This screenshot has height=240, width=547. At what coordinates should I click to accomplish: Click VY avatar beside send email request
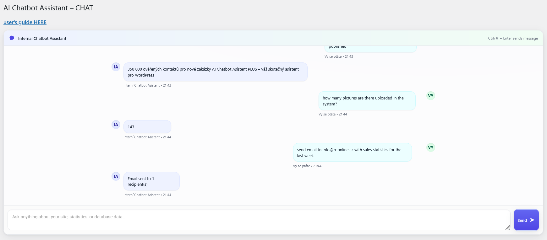point(430,147)
